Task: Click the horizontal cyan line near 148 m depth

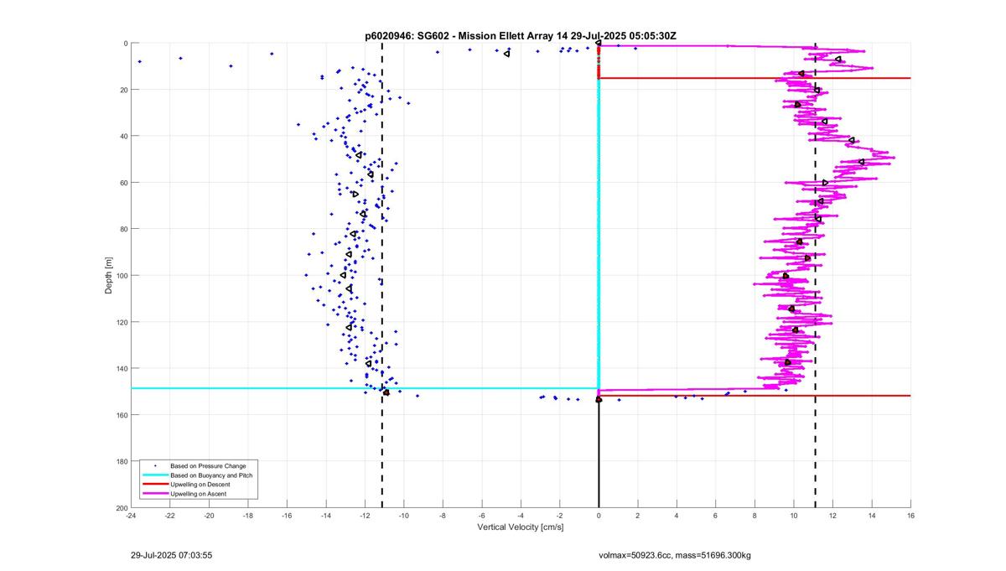Action: point(365,388)
